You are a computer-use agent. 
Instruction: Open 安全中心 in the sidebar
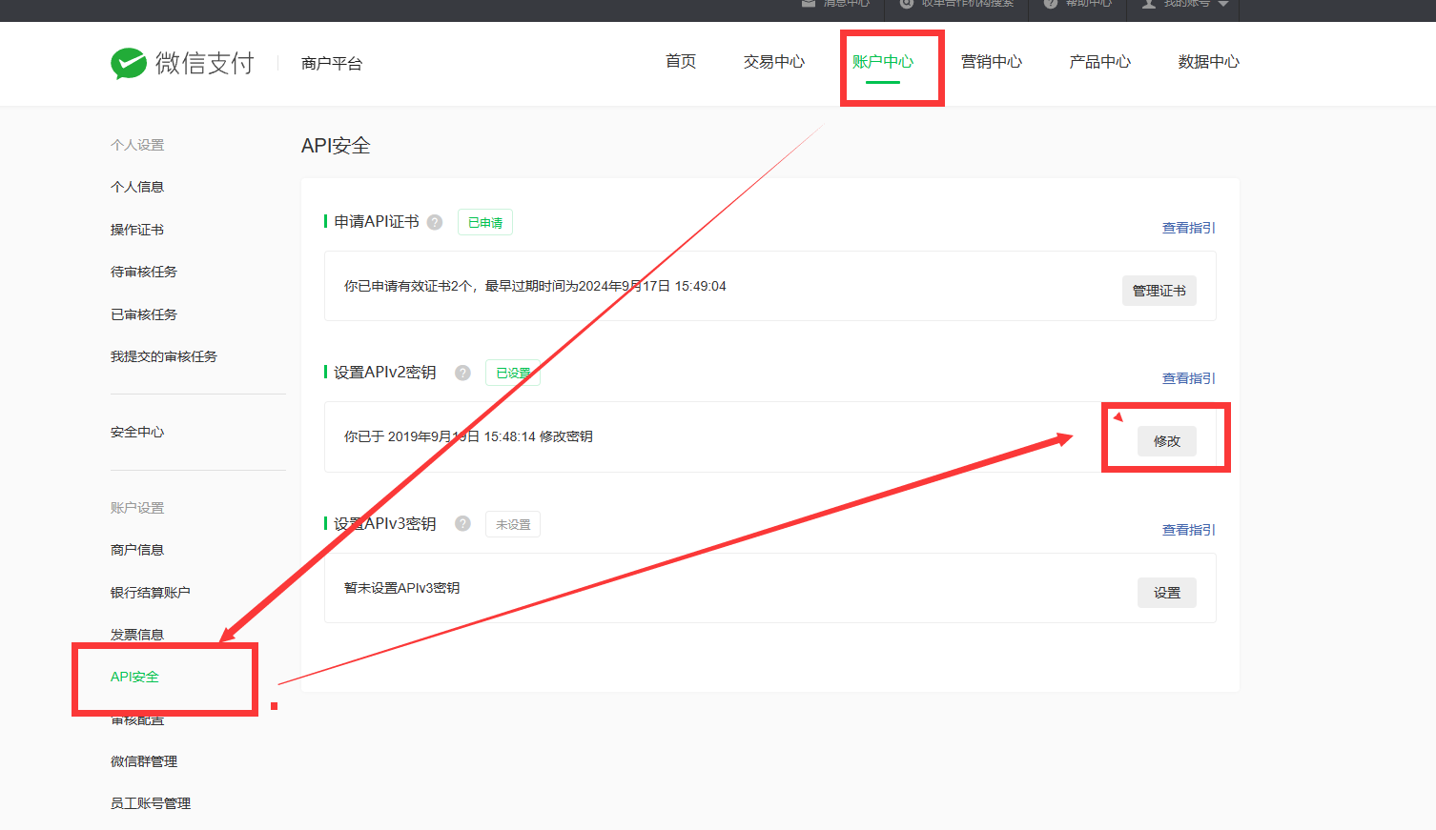(x=137, y=432)
